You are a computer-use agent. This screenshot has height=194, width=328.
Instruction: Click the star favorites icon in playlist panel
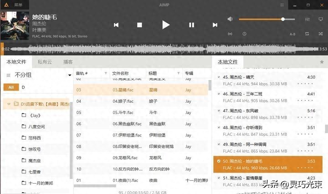[322, 62]
